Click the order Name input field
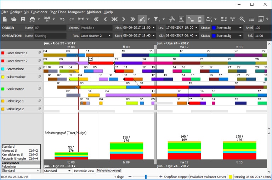Image resolution: width=272 pixels, height=180 pixels. (50, 28)
